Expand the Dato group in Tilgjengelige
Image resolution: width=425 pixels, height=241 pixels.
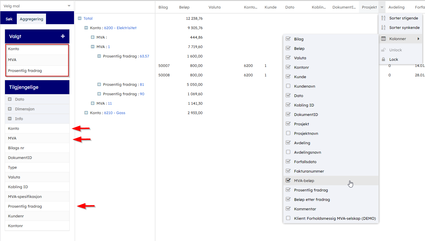pyautogui.click(x=10, y=99)
